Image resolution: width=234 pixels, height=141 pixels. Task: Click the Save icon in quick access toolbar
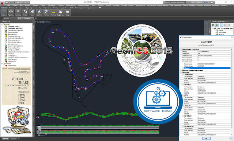point(12,3)
